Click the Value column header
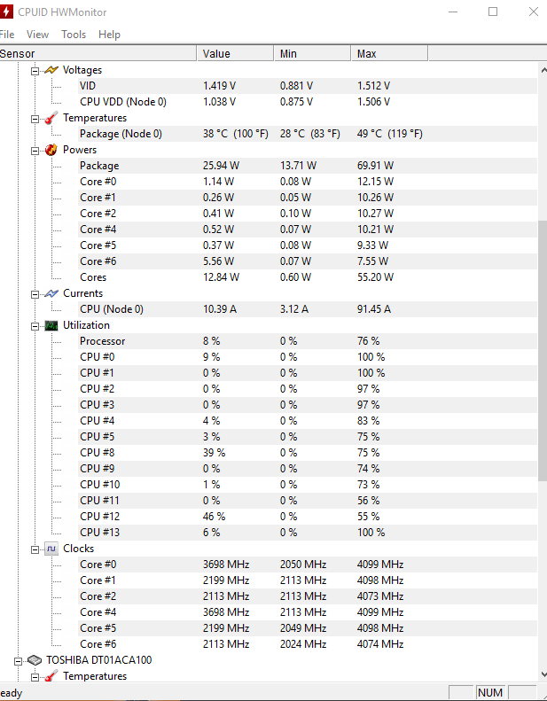Image resolution: width=547 pixels, height=701 pixels. 235,54
